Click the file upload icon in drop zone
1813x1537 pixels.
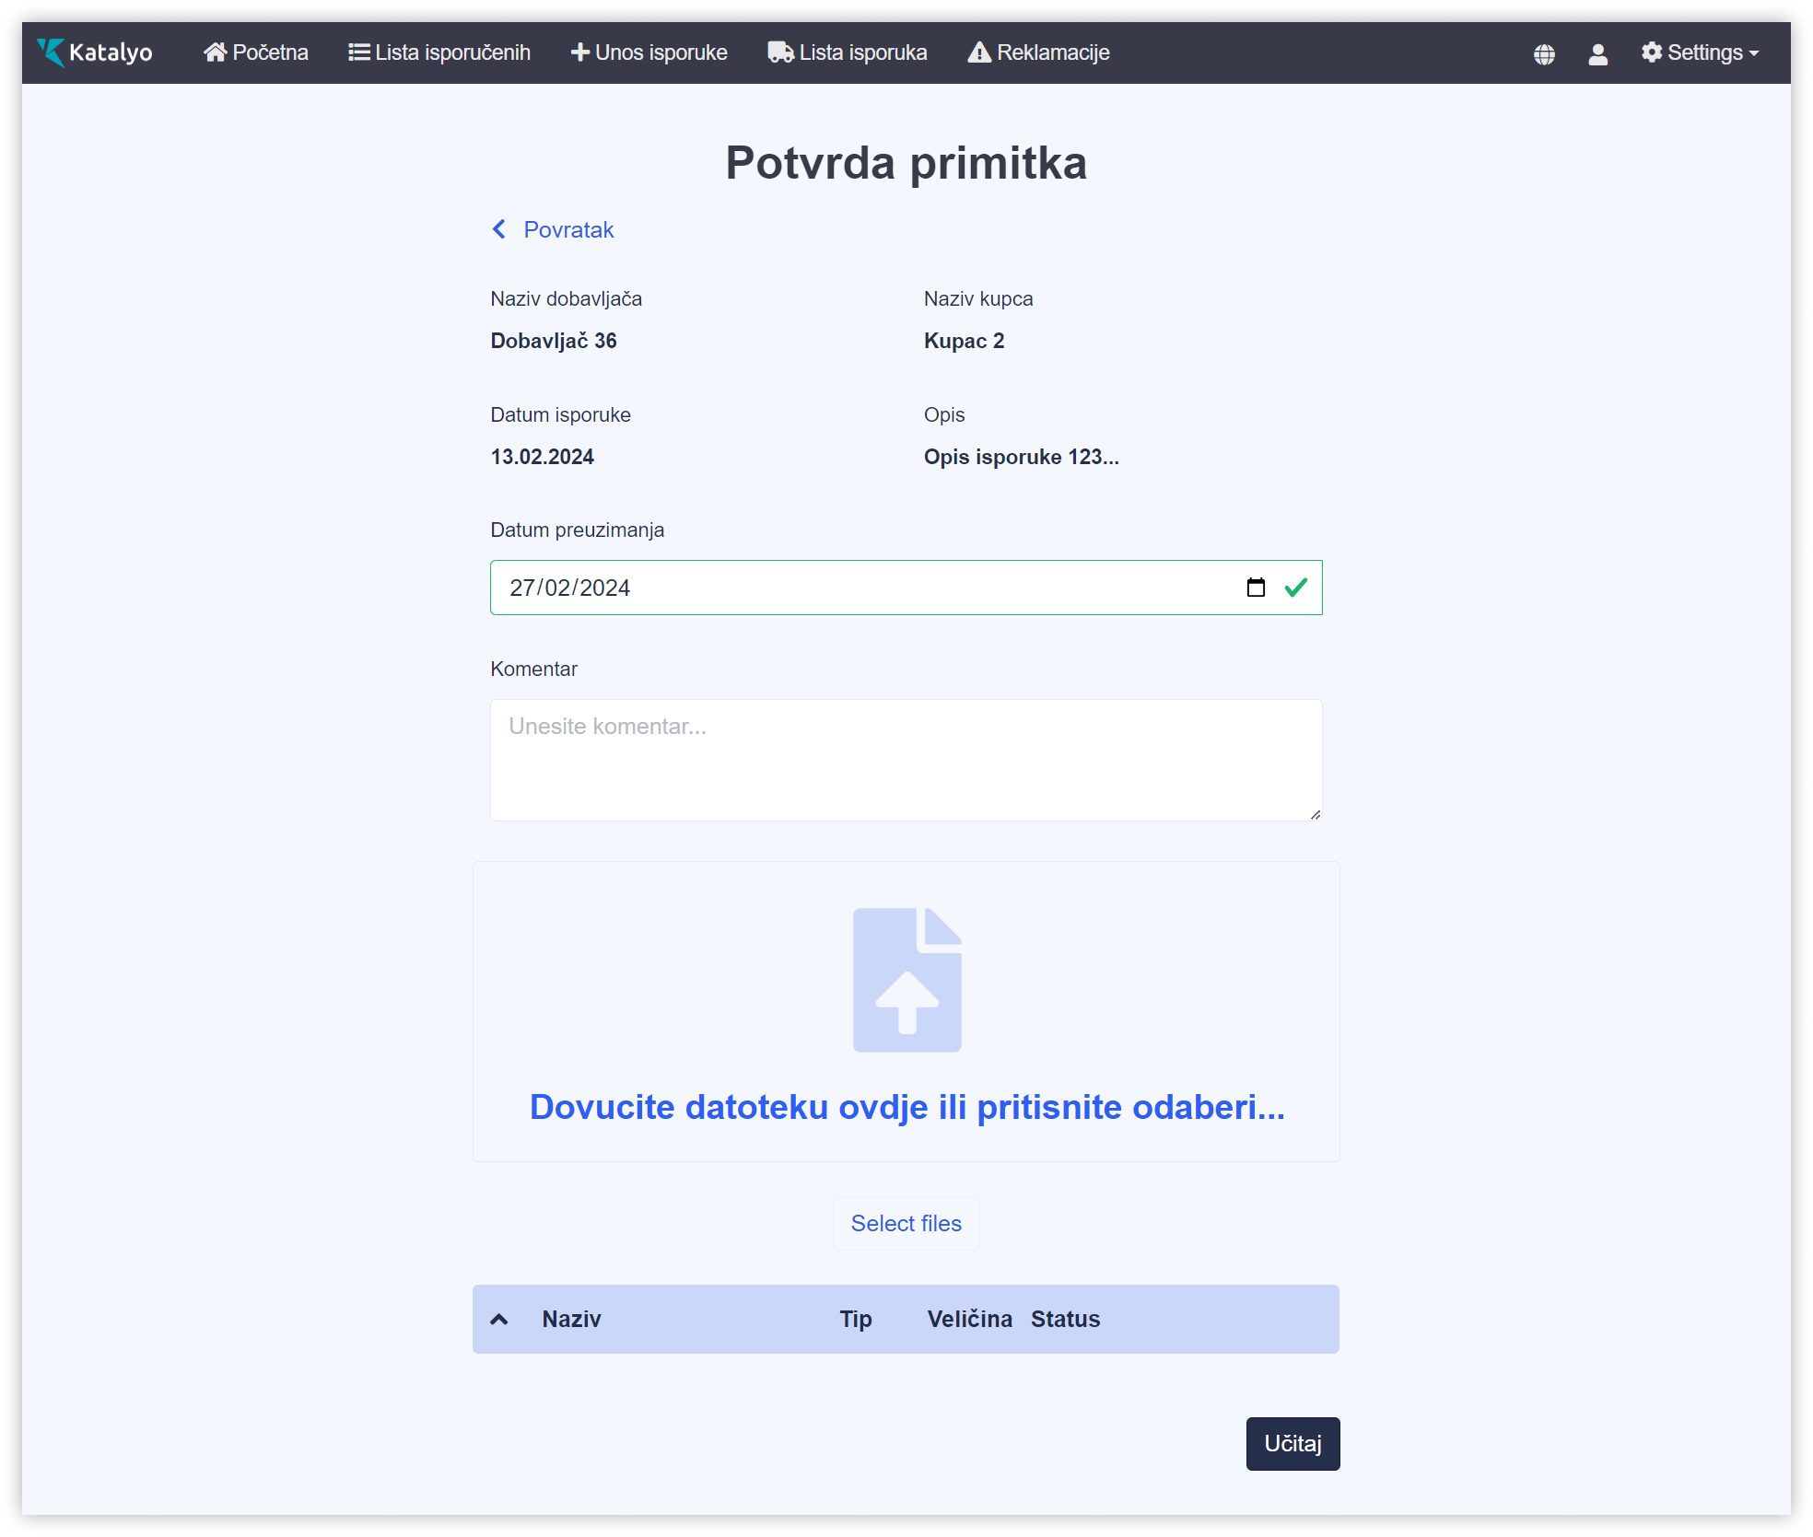pos(906,980)
